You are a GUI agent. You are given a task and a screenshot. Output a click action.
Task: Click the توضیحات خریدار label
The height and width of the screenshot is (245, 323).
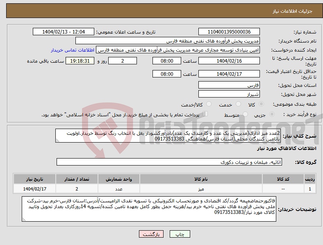pos(297,209)
